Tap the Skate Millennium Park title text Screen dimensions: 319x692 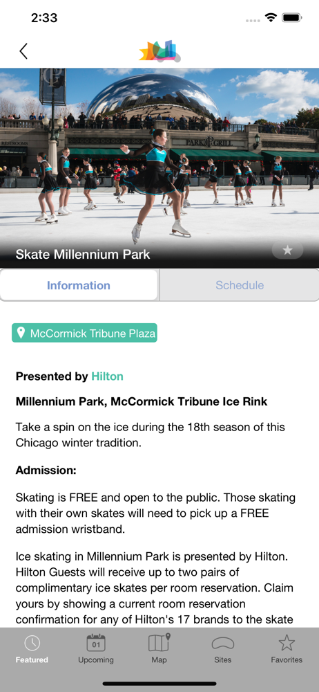pyautogui.click(x=83, y=254)
